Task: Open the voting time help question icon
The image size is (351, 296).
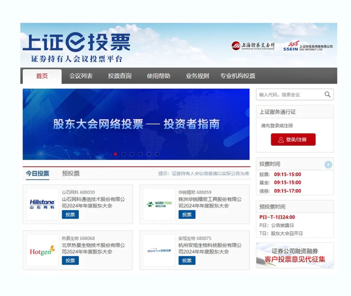Action: point(328,165)
